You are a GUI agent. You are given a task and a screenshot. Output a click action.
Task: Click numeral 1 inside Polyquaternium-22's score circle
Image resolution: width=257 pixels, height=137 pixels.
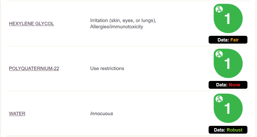coord(227,63)
